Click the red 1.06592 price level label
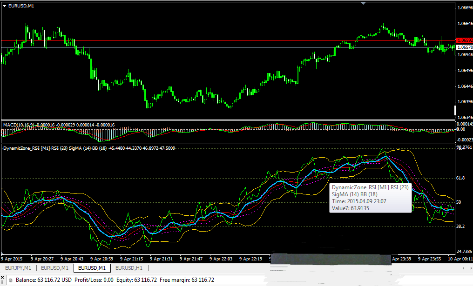This screenshot has height=286, width=473. pos(464,40)
